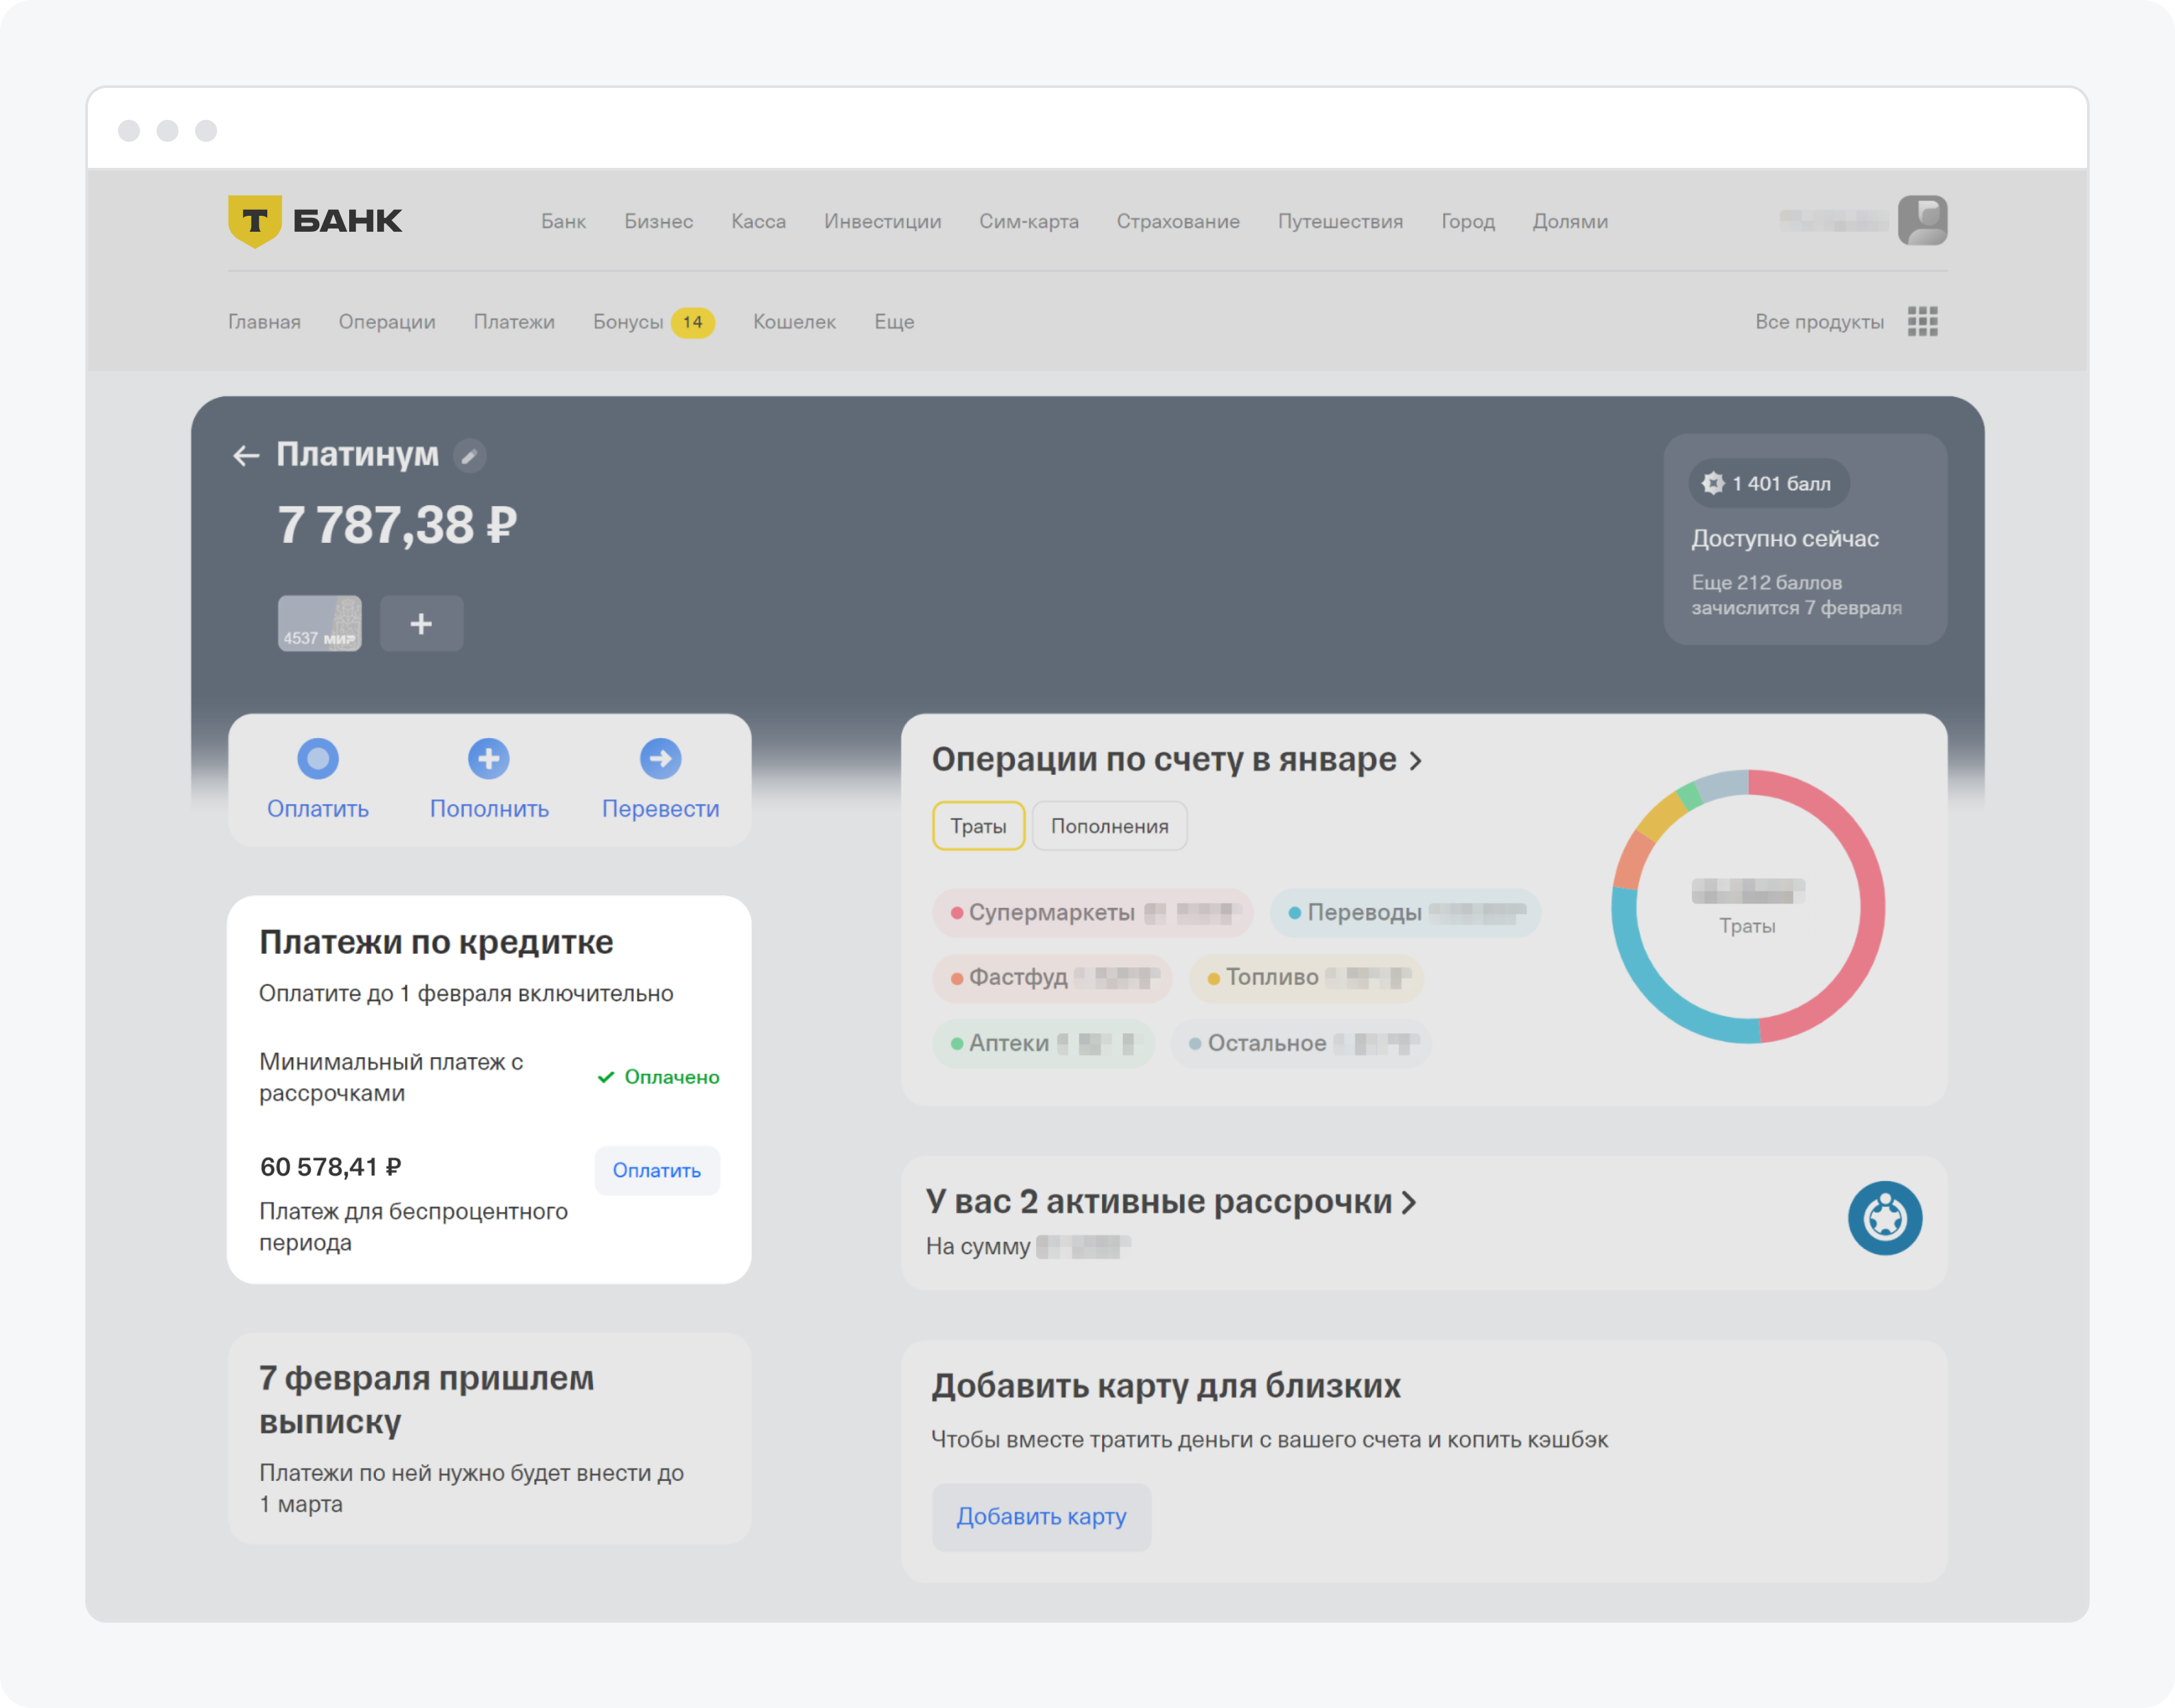
Task: Open the user profile avatar
Action: (x=1922, y=220)
